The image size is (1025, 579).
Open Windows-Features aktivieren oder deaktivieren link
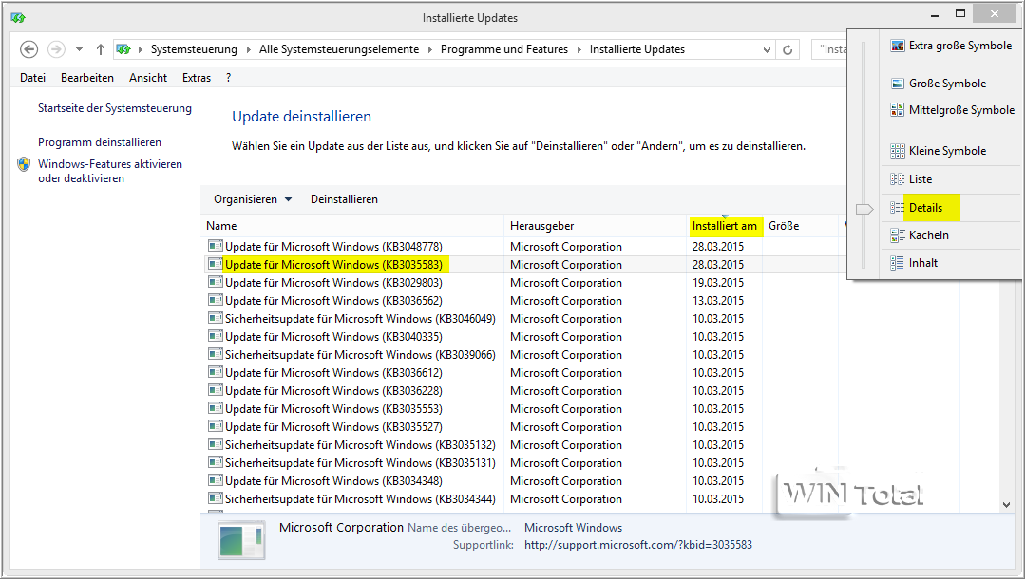tap(110, 171)
